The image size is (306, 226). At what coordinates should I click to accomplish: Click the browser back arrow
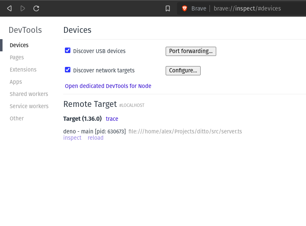[x=9, y=8]
